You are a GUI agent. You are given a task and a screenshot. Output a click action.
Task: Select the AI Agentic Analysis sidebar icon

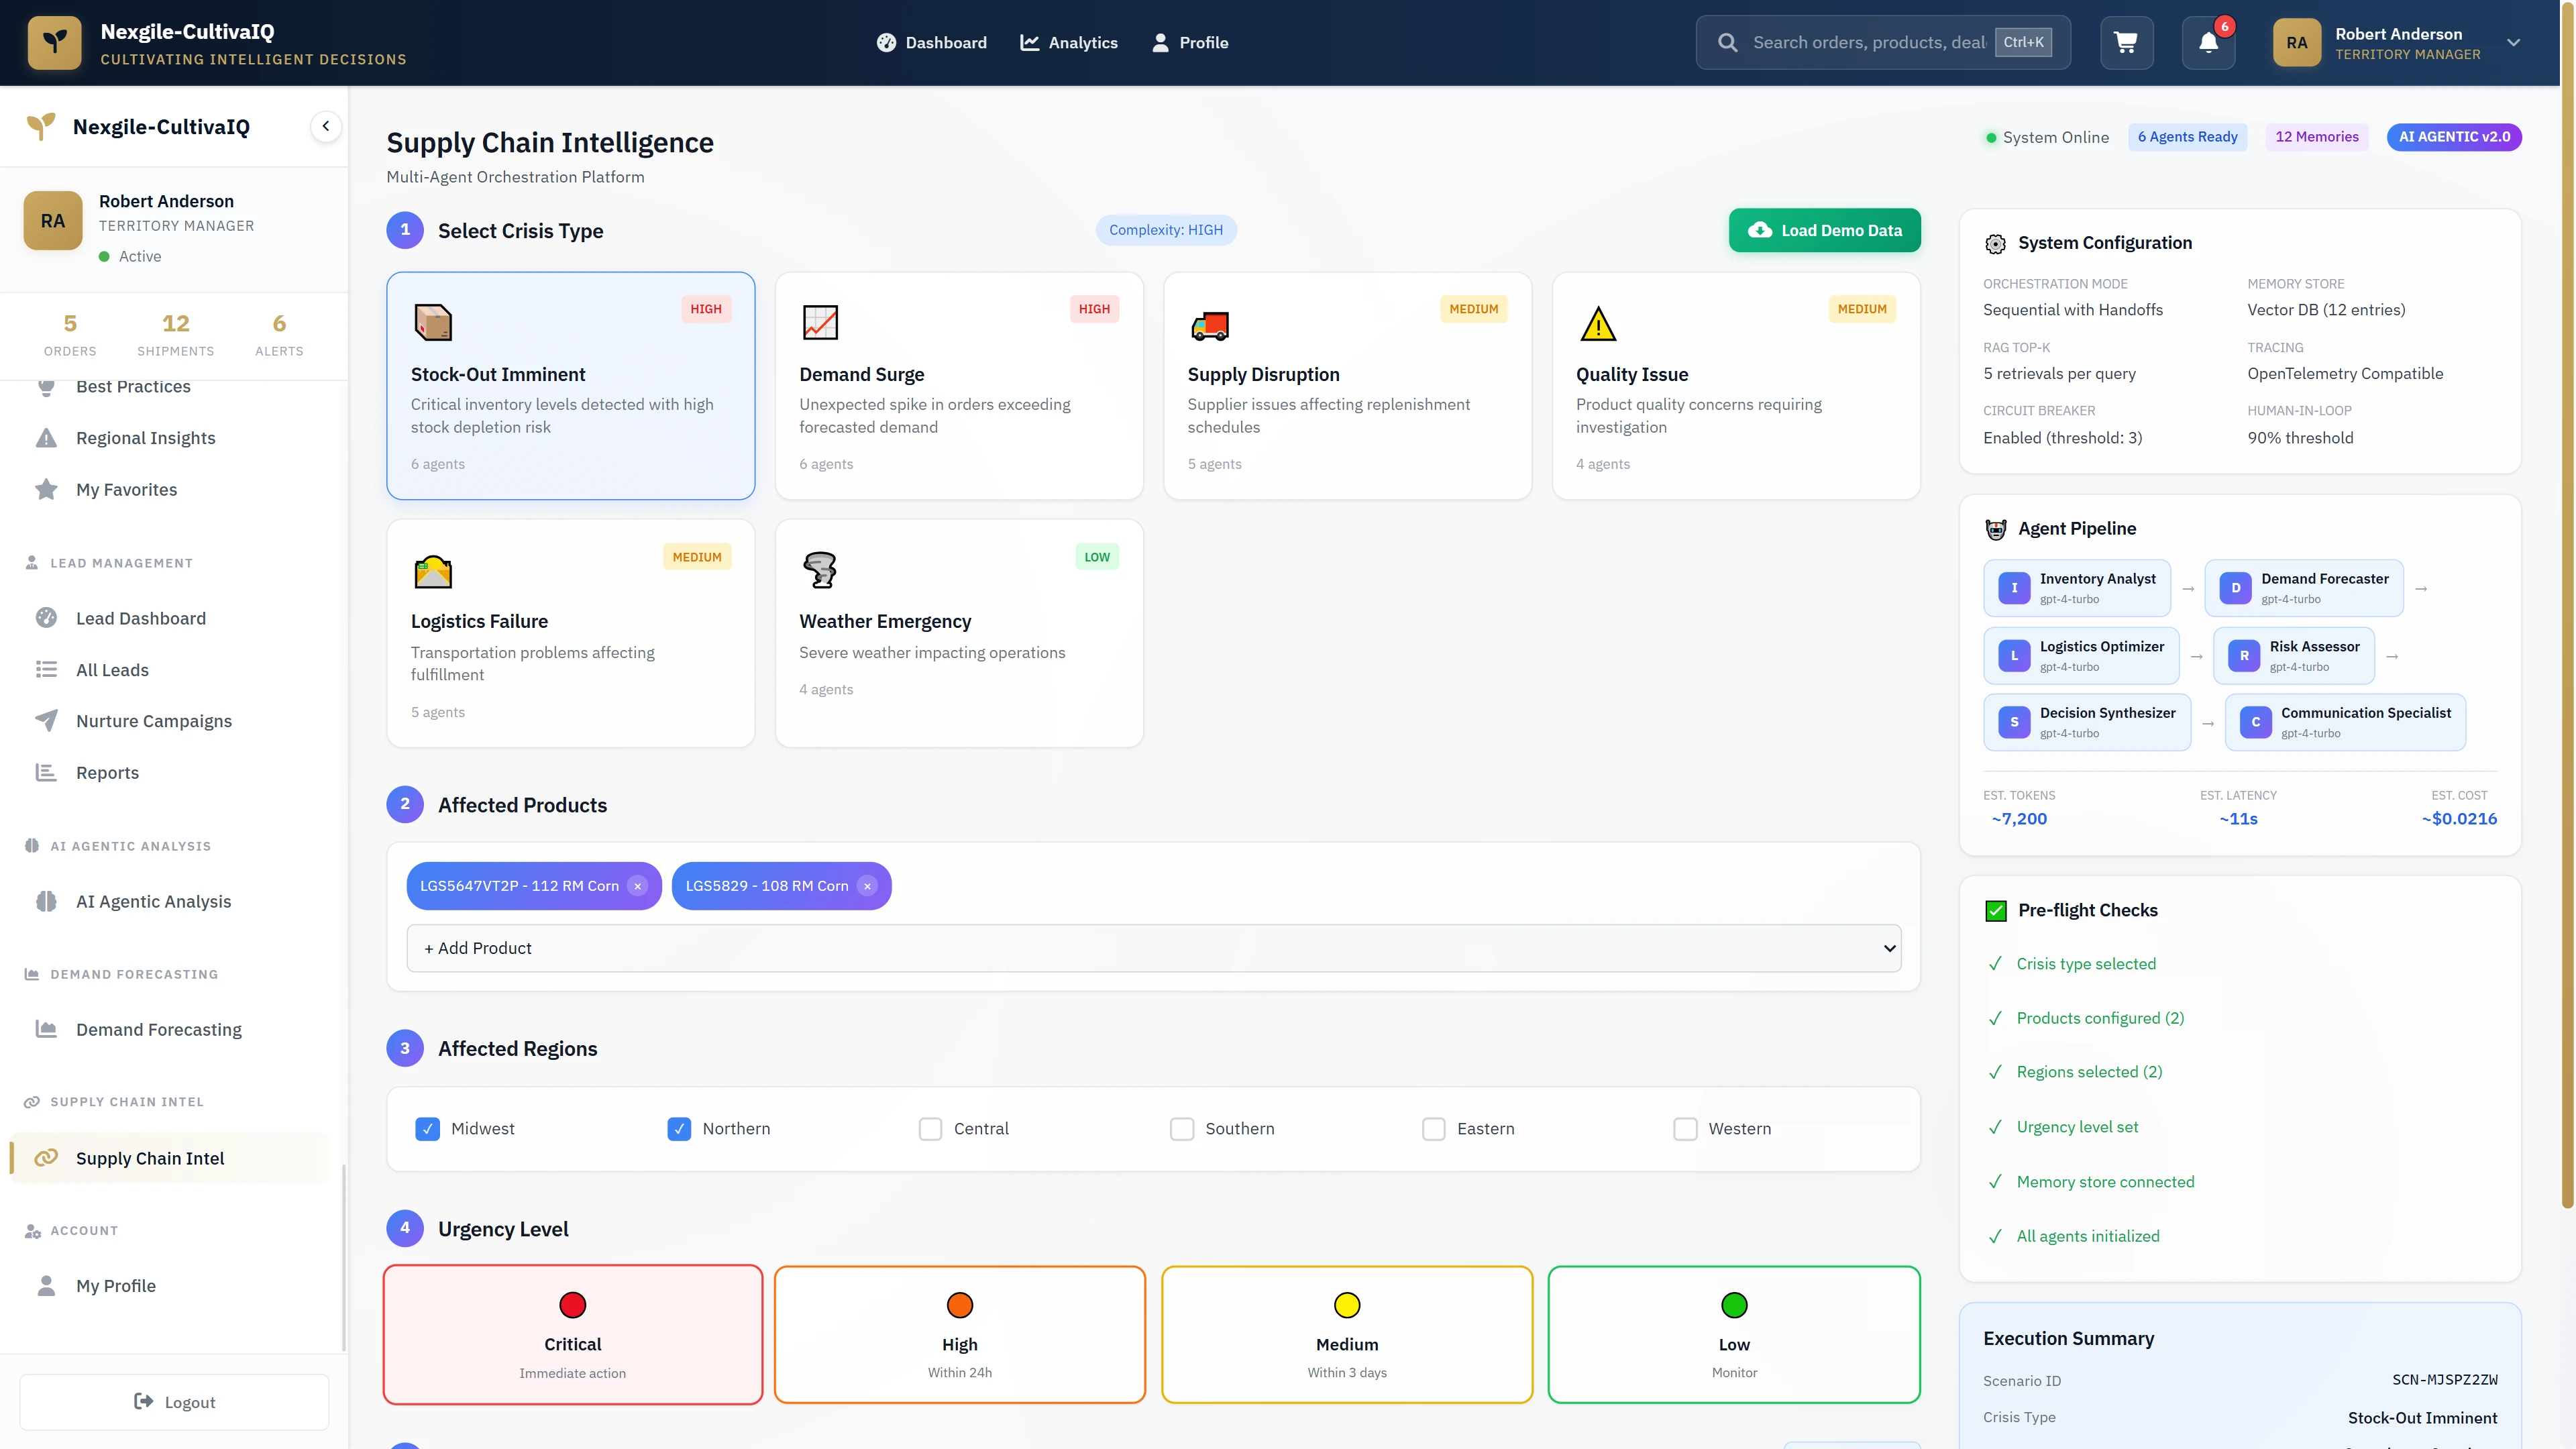pyautogui.click(x=47, y=901)
